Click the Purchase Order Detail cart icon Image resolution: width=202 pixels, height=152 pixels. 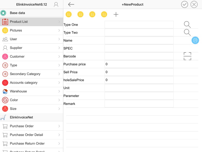click(5, 135)
